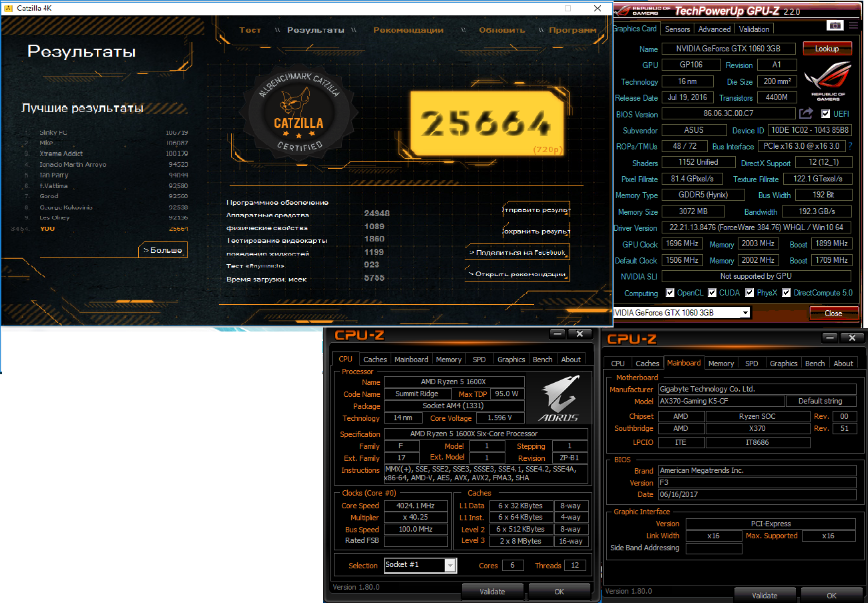868x603 pixels.
Task: Click OK in right CPU-Z Mainboard window
Action: [831, 595]
